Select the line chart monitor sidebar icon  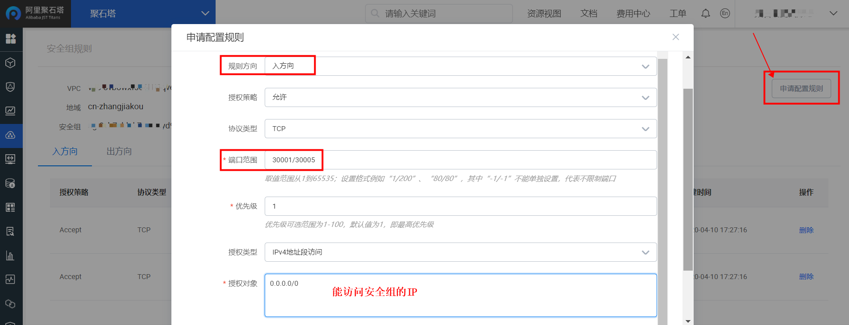[x=11, y=111]
